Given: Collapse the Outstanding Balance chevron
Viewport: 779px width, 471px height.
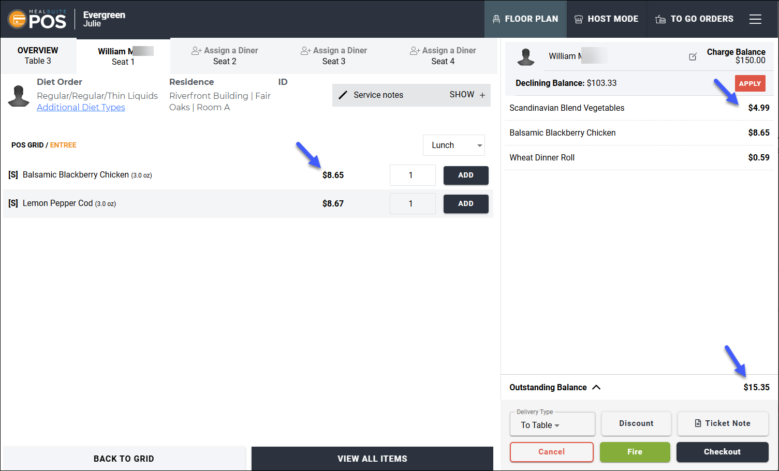Looking at the screenshot, I should [596, 387].
